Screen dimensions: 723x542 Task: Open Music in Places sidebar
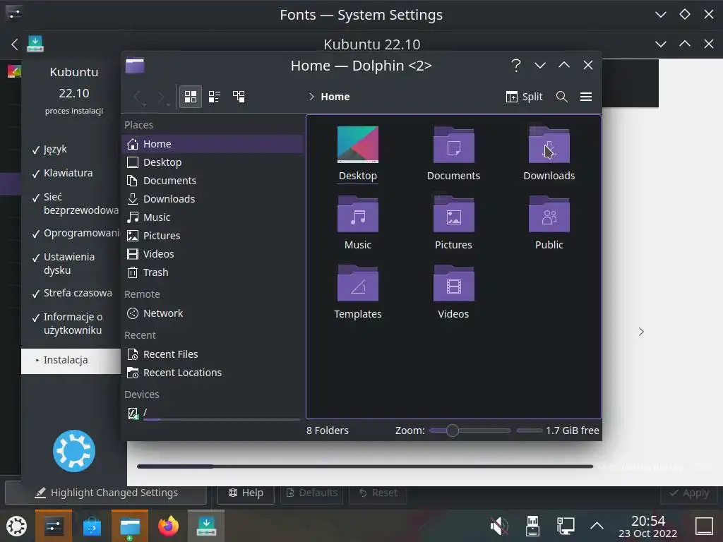pyautogui.click(x=212, y=217)
